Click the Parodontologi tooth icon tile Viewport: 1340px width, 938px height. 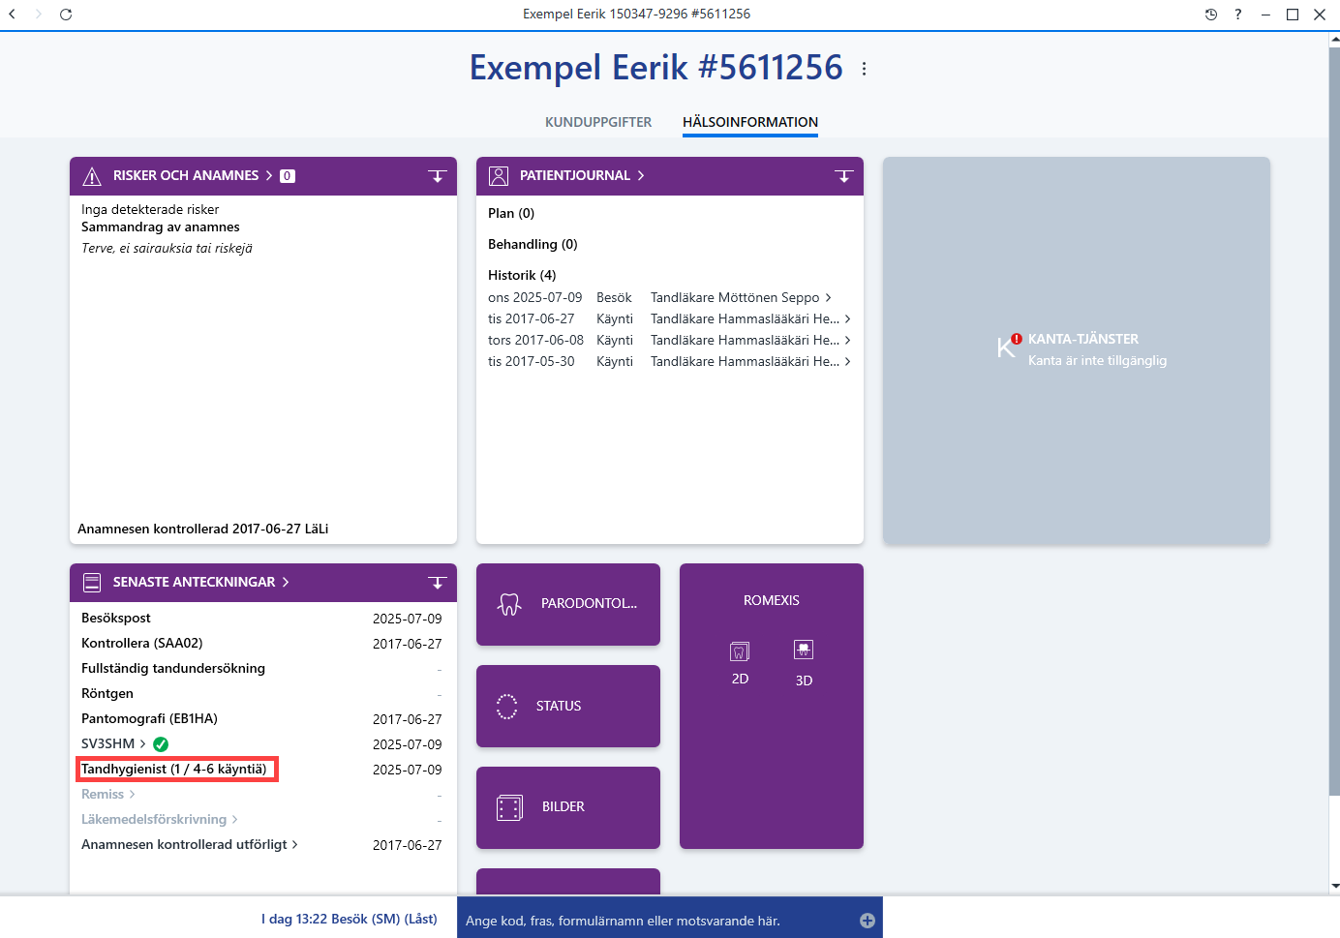(x=568, y=604)
